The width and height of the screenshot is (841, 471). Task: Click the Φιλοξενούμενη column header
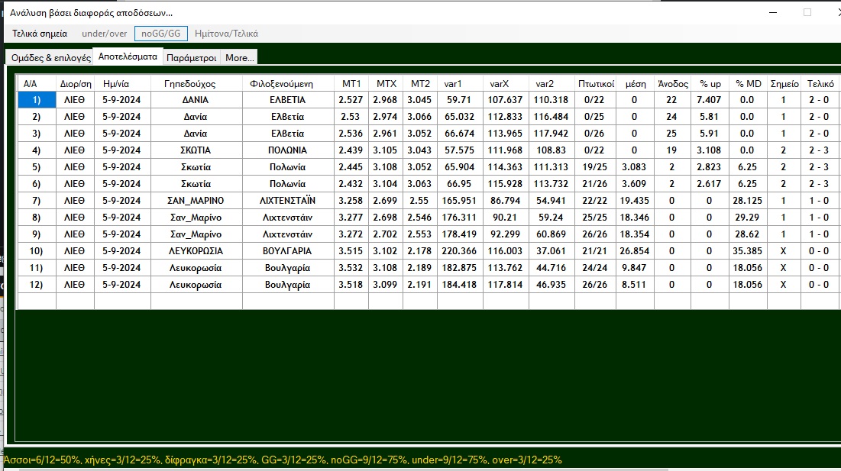point(287,83)
